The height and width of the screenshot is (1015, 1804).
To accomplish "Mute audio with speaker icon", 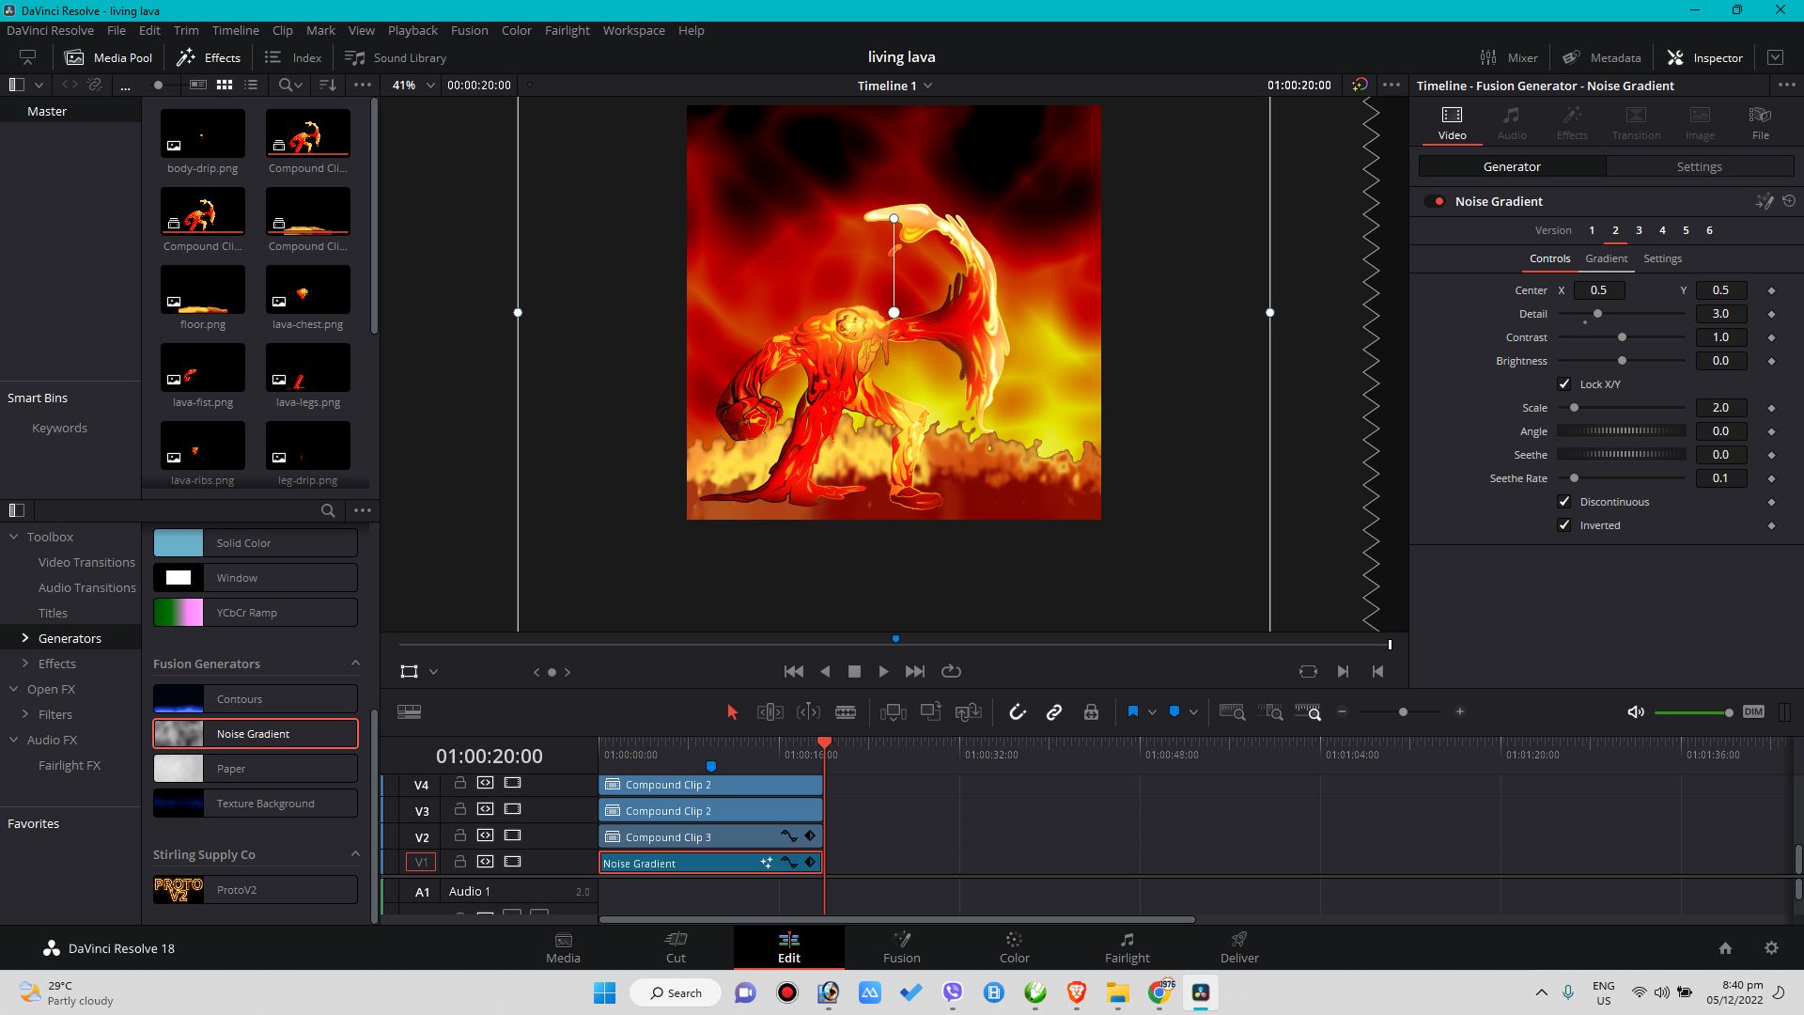I will coord(1636,712).
